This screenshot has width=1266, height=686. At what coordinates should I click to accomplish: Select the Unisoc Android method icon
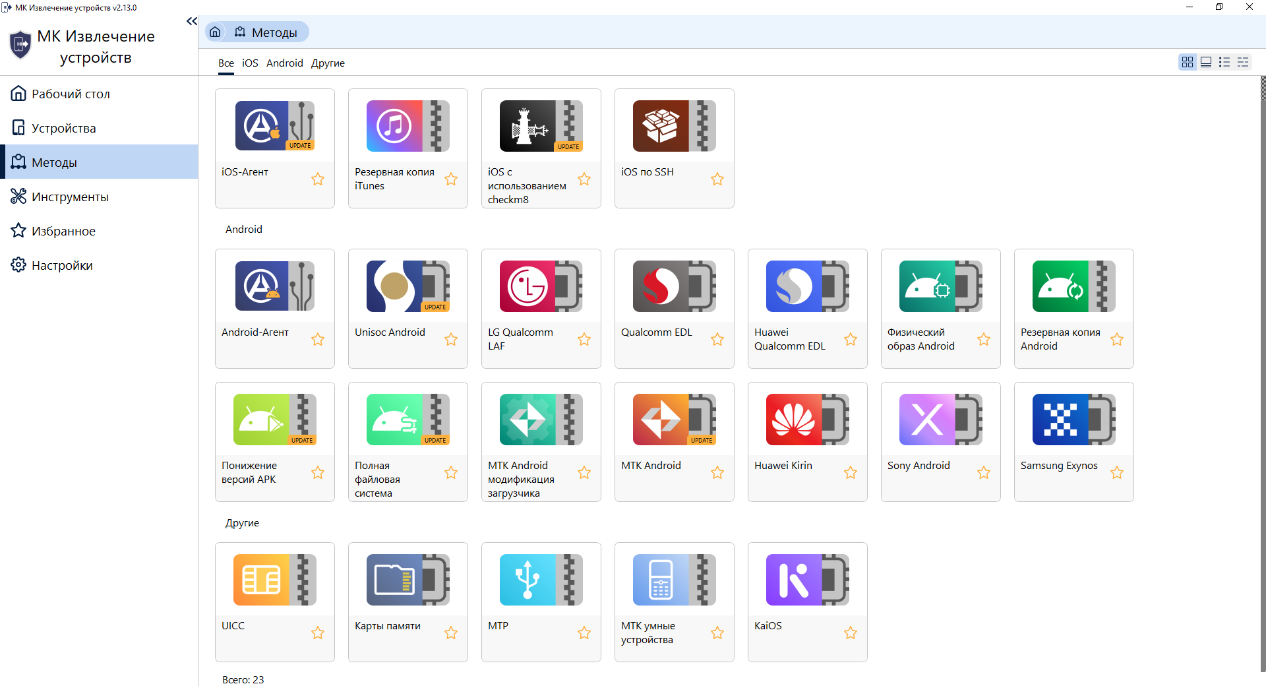click(408, 286)
